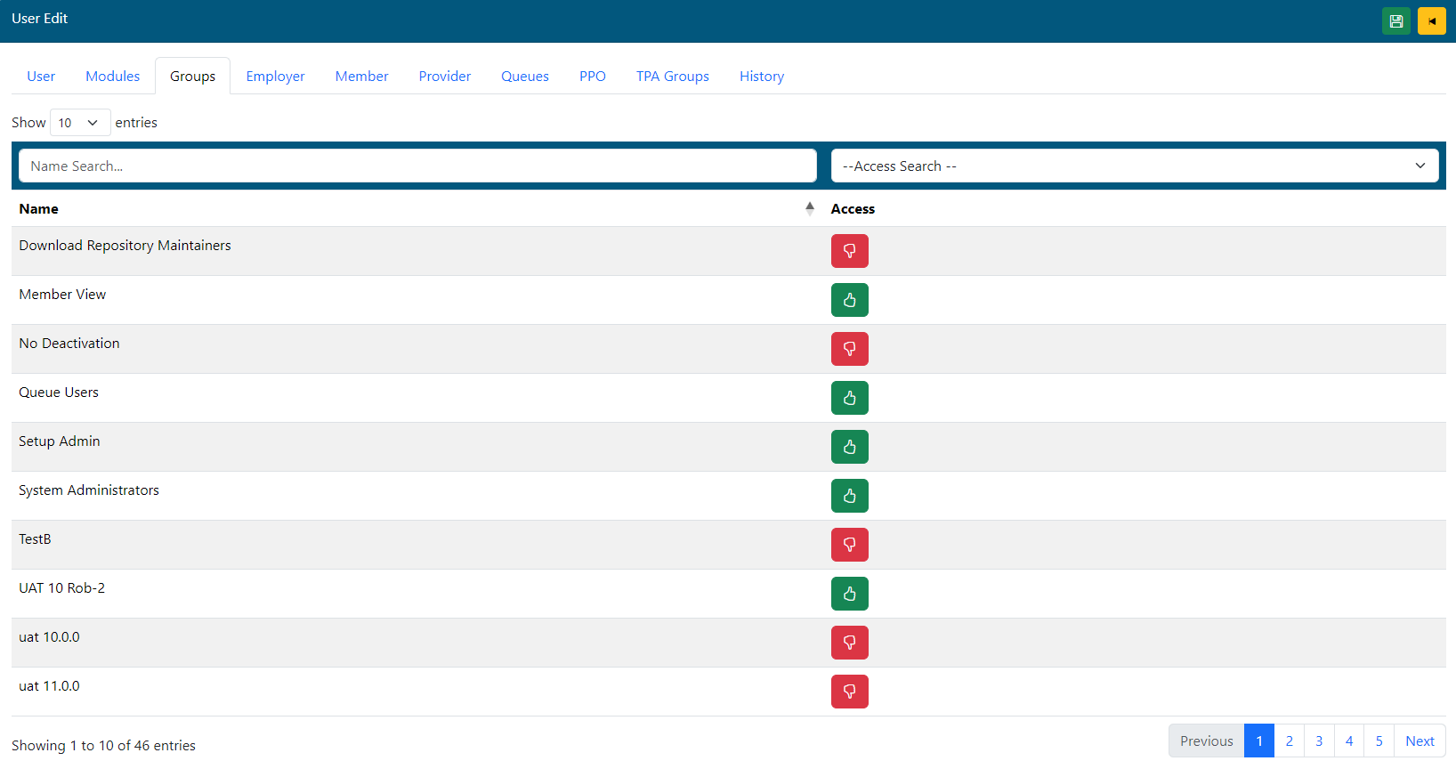Toggle No Deactivation access thumbs-down button
Screen dimensions: 1456x769
coord(849,349)
